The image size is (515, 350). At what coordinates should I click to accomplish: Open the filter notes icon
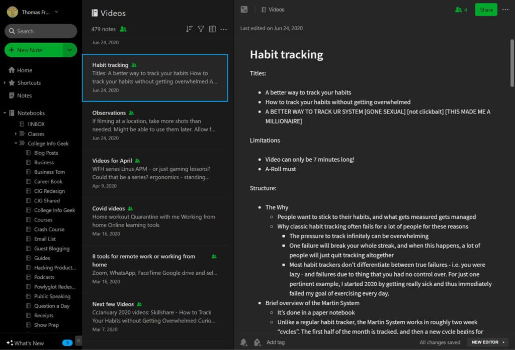[201, 29]
